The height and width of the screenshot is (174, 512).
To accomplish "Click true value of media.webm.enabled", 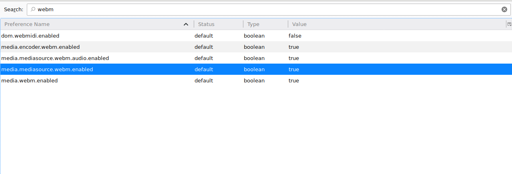I will click(294, 80).
